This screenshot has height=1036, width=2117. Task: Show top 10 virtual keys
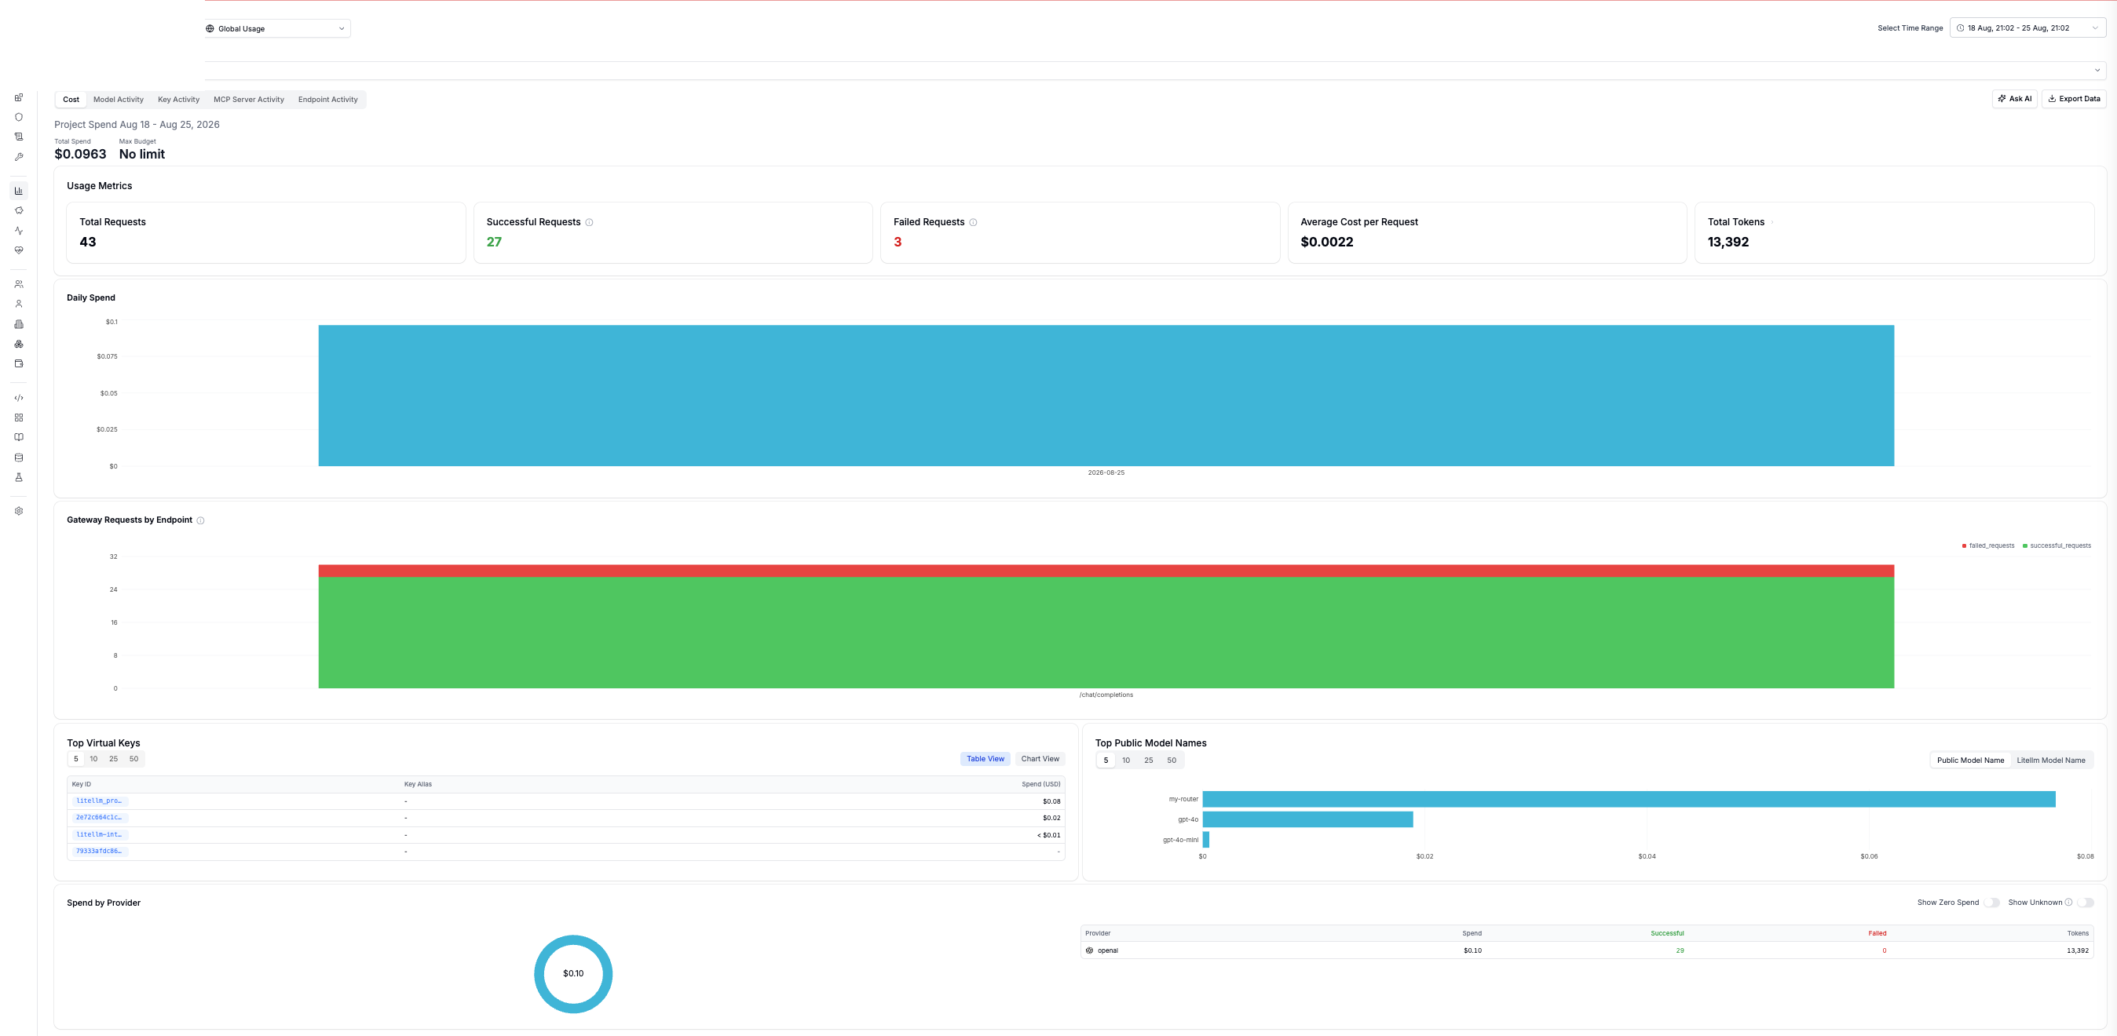[93, 759]
